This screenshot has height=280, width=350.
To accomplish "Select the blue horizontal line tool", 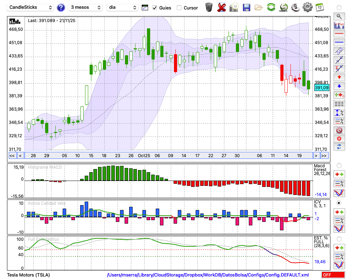I will (x=339, y=42).
